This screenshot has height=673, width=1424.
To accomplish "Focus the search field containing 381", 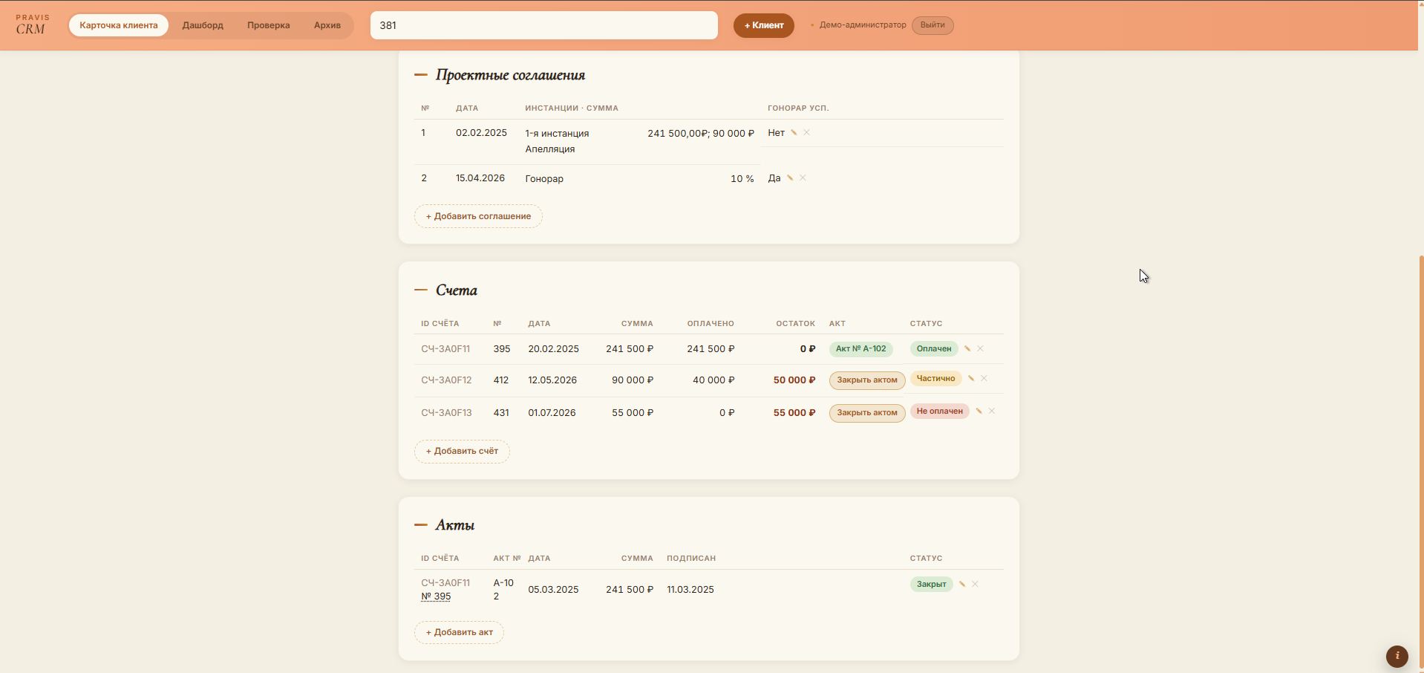I will tap(544, 25).
